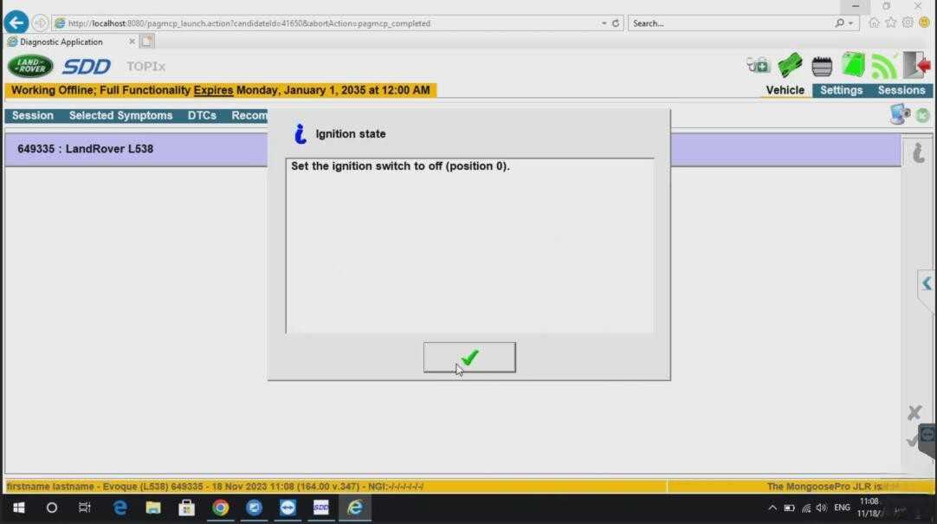Click the Expires link in the banner
Image resolution: width=937 pixels, height=524 pixels.
213,90
